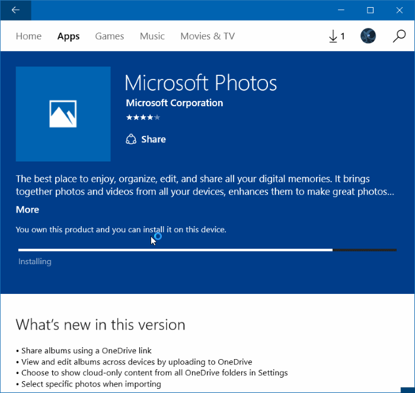The image size is (415, 393).
Task: Click 'Share albums using a OneDrive link' bullet
Action: click(84, 351)
